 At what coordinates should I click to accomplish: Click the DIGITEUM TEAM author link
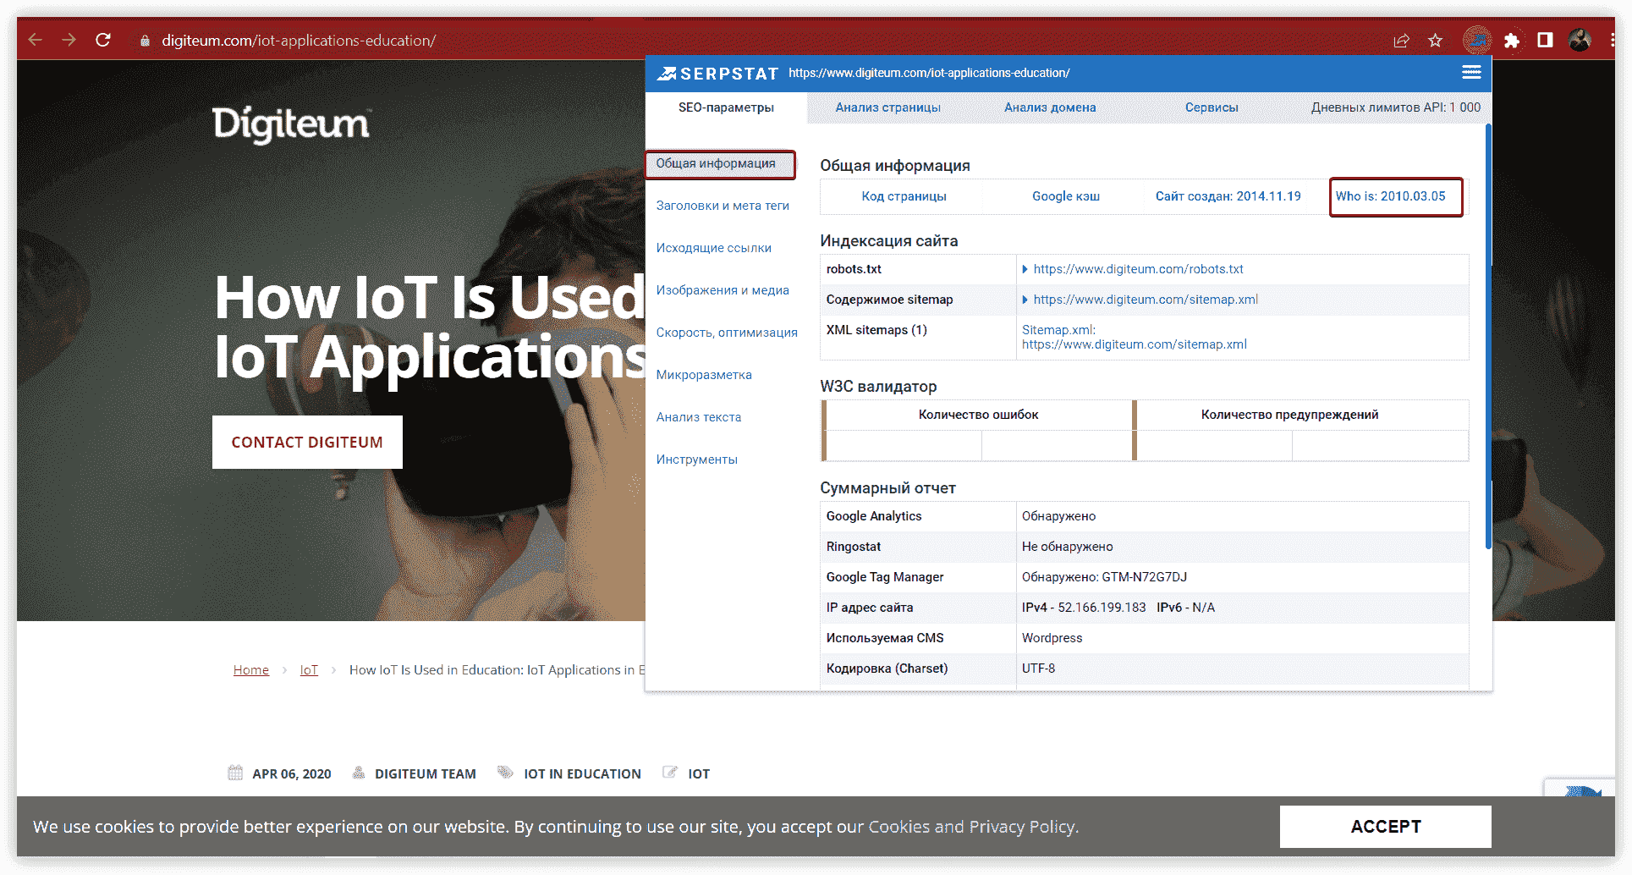tap(426, 773)
